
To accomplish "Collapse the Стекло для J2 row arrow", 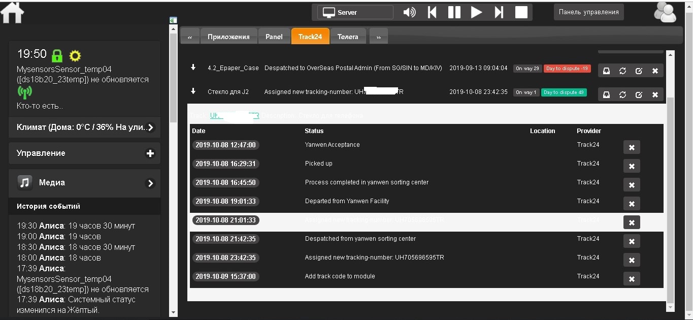I will click(x=193, y=91).
